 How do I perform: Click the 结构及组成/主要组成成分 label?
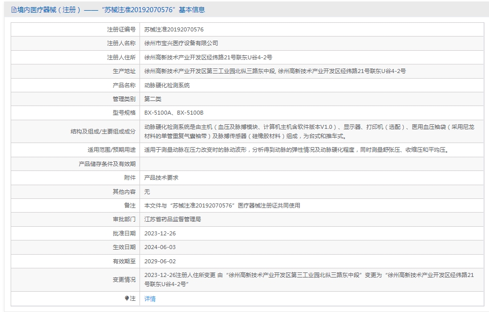pos(103,132)
